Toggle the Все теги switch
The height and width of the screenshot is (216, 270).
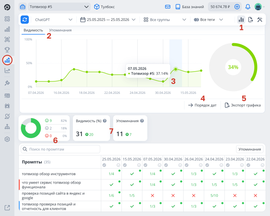[196, 20]
